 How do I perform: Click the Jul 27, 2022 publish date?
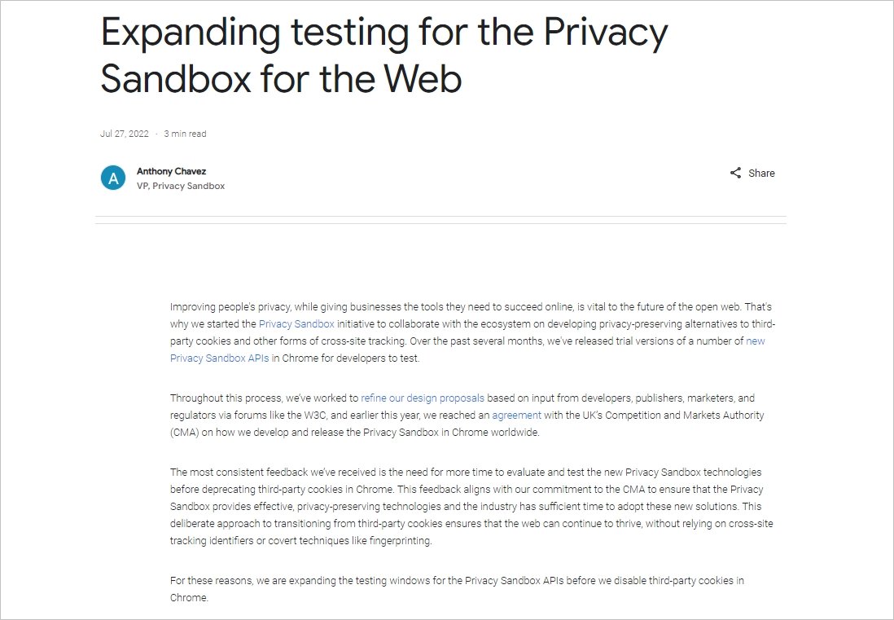tap(125, 134)
